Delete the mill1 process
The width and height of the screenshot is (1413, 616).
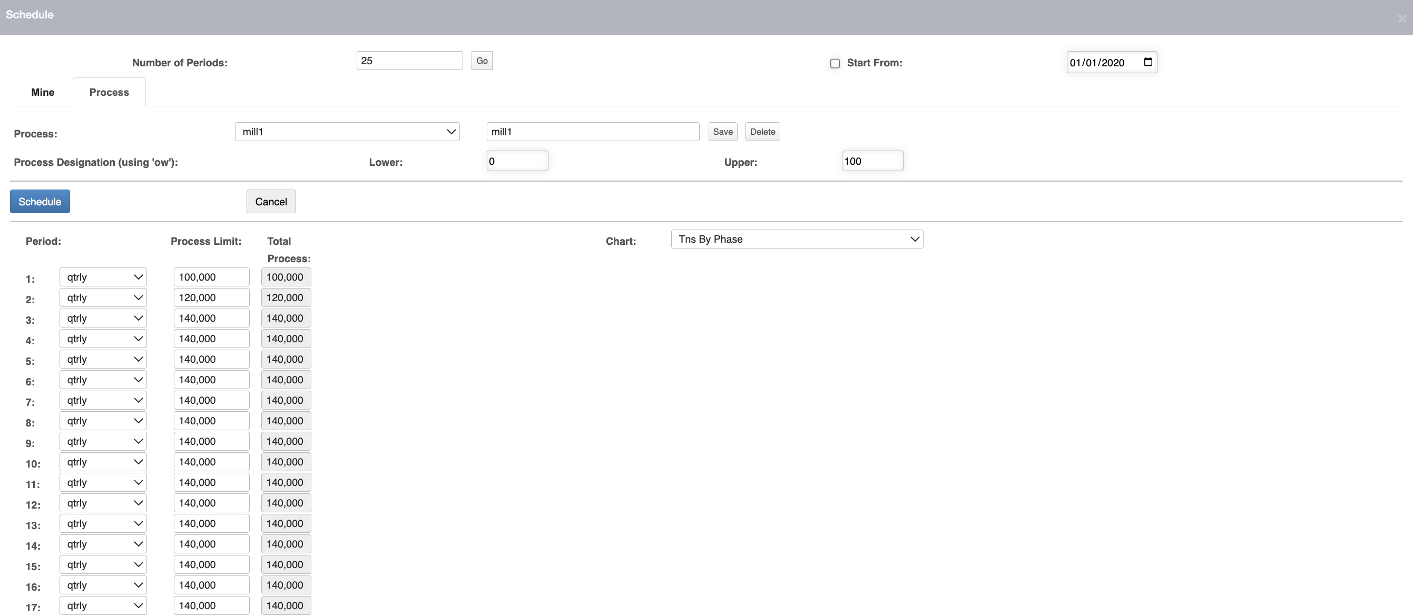pos(762,132)
